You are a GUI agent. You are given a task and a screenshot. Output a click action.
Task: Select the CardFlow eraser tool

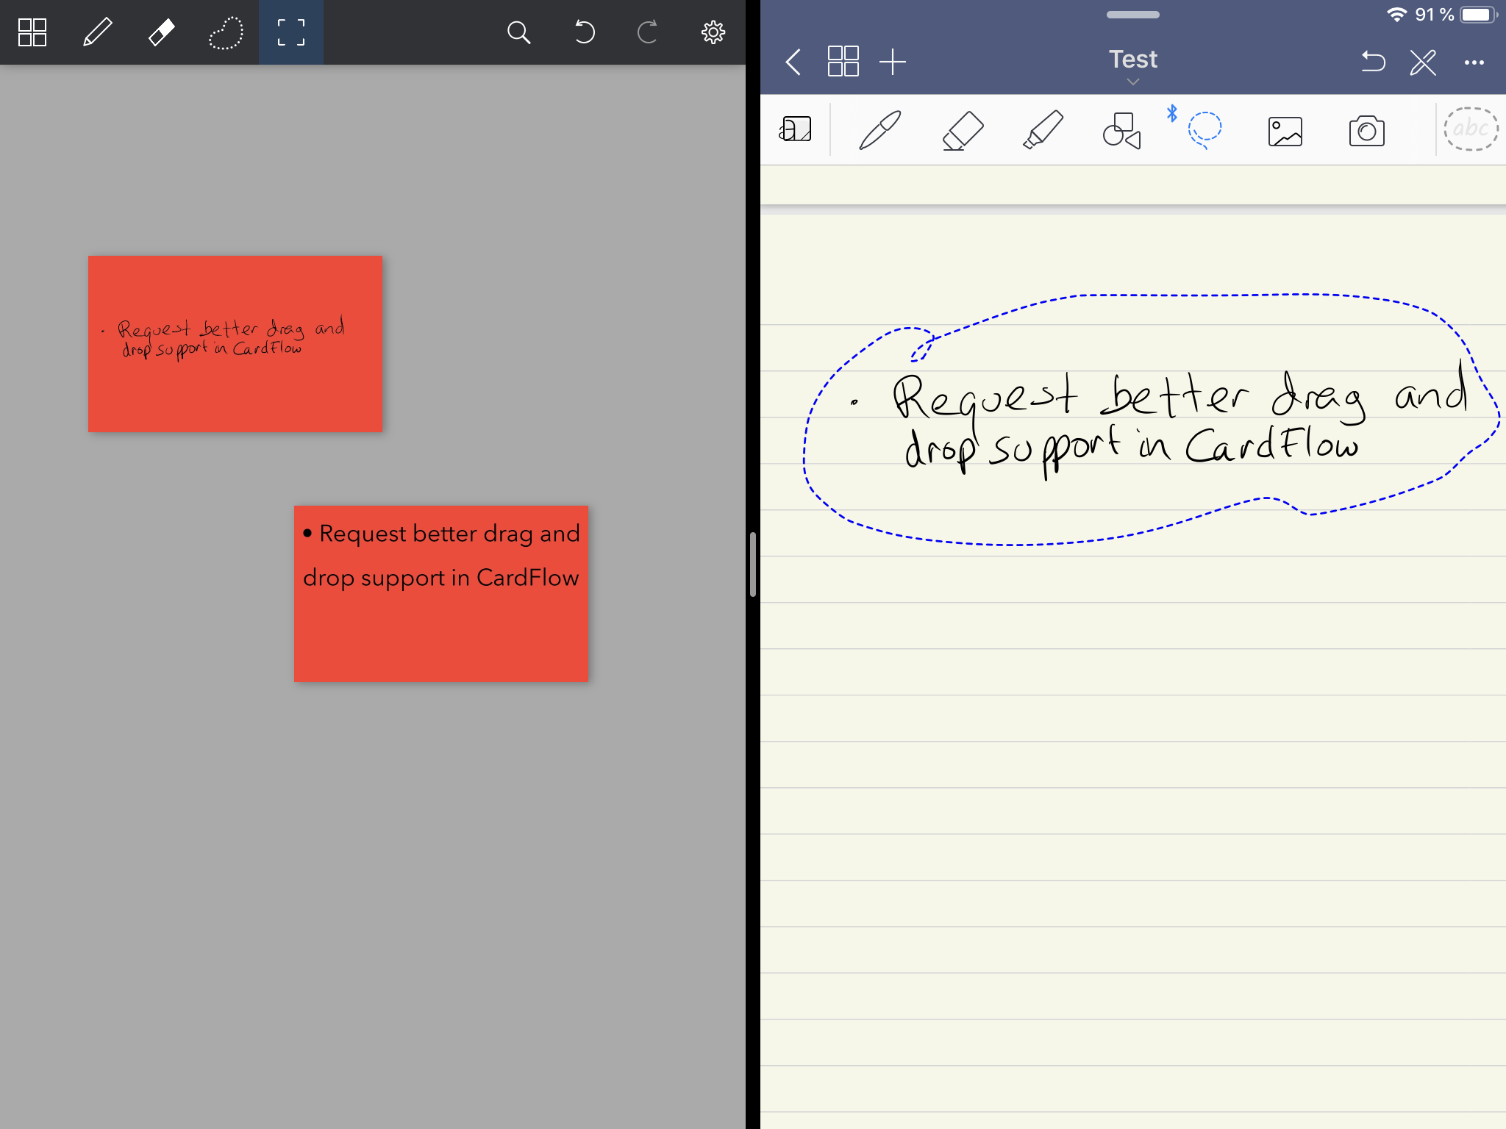point(162,32)
